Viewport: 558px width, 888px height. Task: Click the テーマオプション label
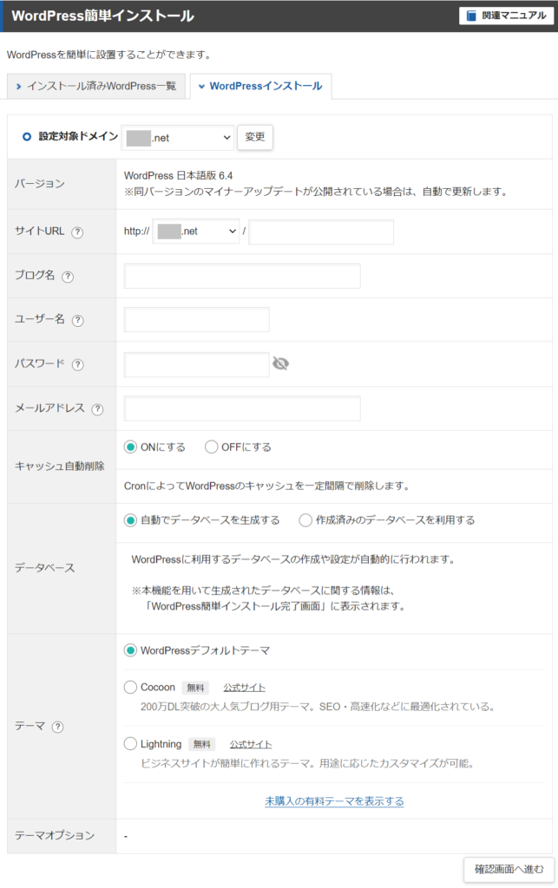point(55,835)
